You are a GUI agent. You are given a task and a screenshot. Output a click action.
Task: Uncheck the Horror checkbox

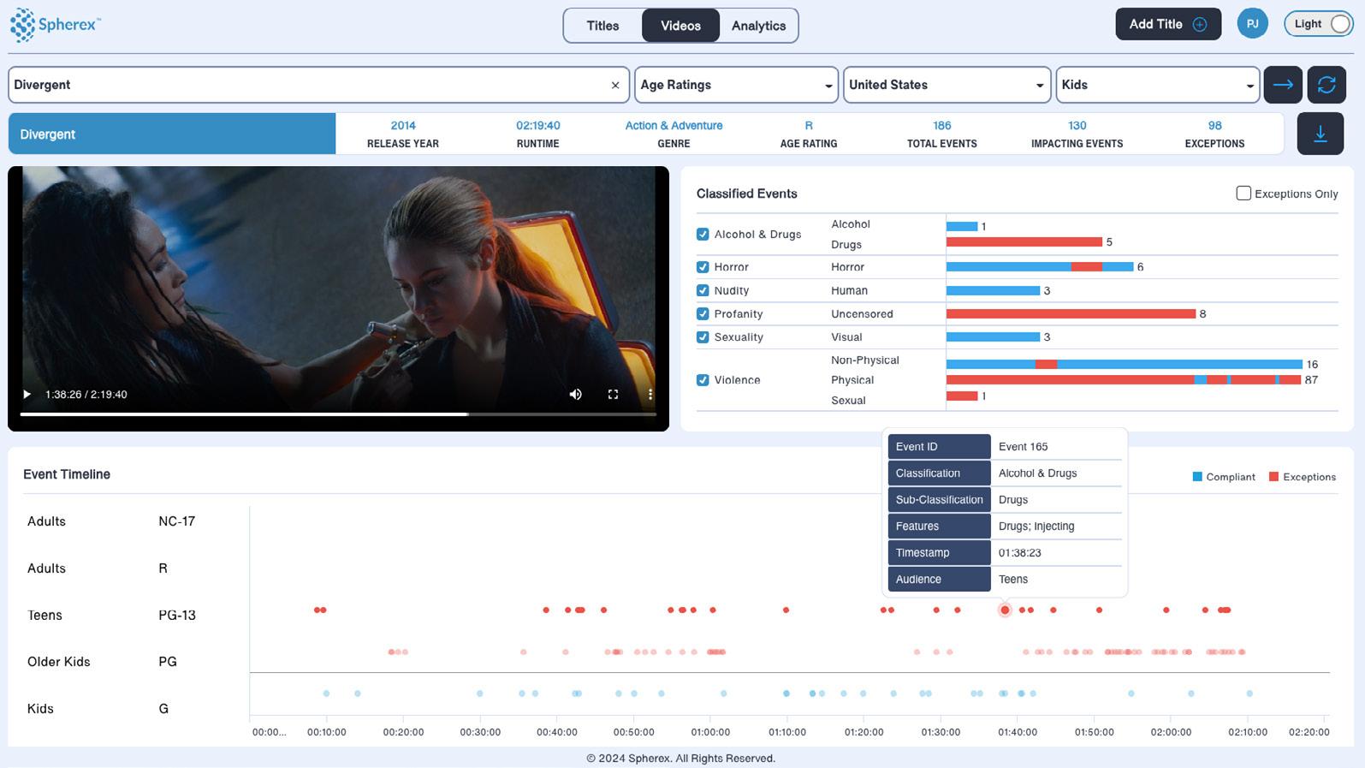703,267
